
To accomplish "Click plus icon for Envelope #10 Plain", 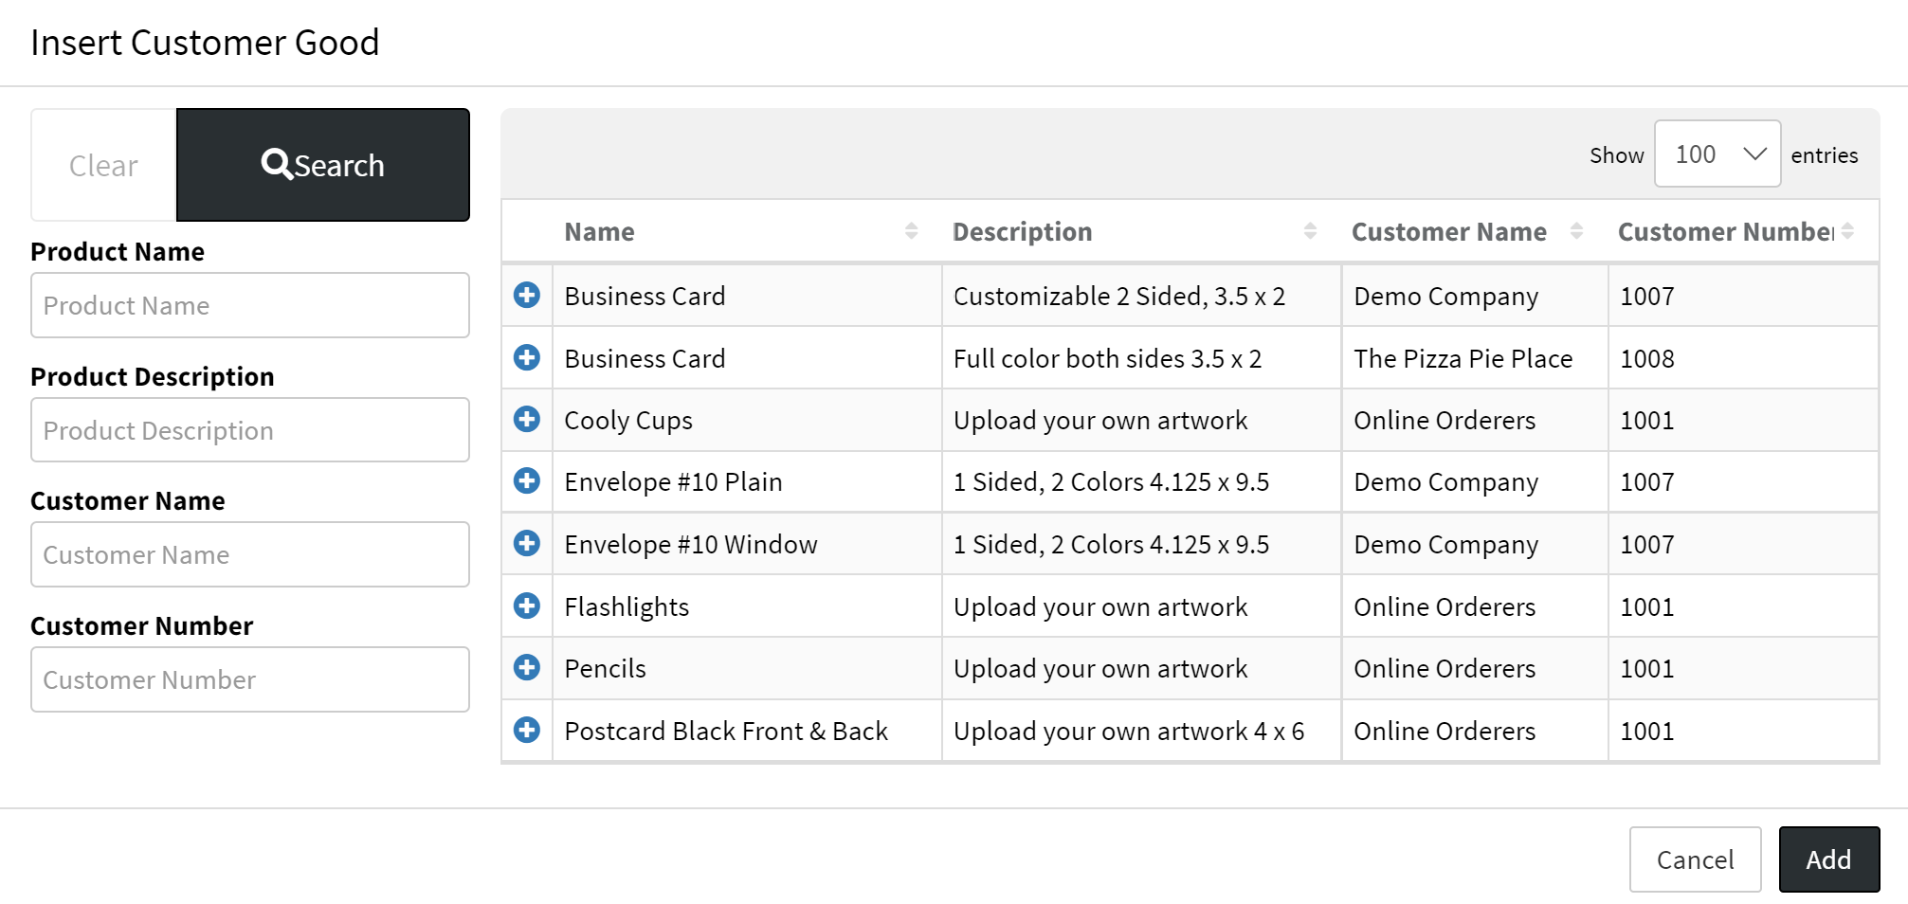I will (527, 480).
